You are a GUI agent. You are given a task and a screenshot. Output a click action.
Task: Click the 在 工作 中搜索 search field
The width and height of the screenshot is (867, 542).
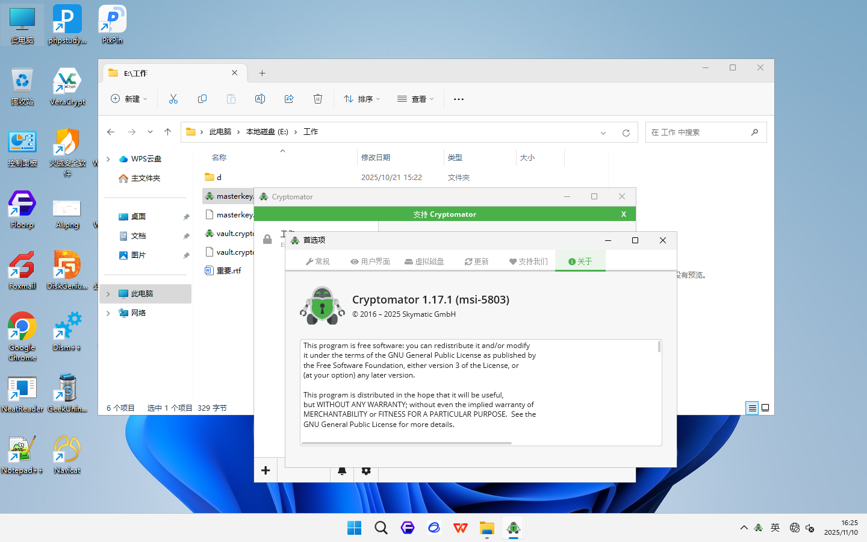[698, 132]
